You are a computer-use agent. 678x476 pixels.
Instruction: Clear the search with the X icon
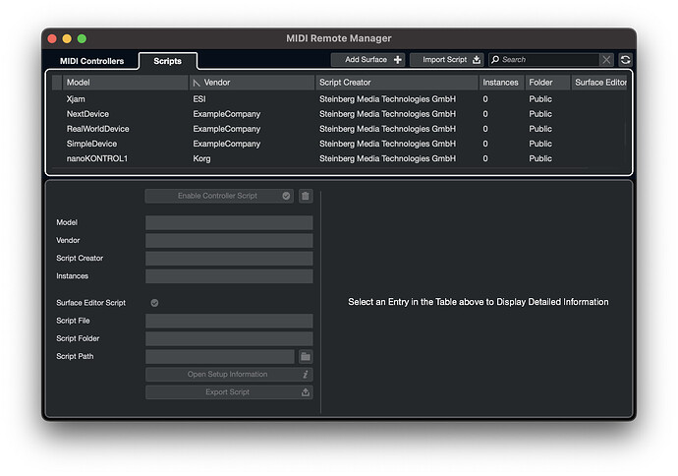(x=606, y=60)
